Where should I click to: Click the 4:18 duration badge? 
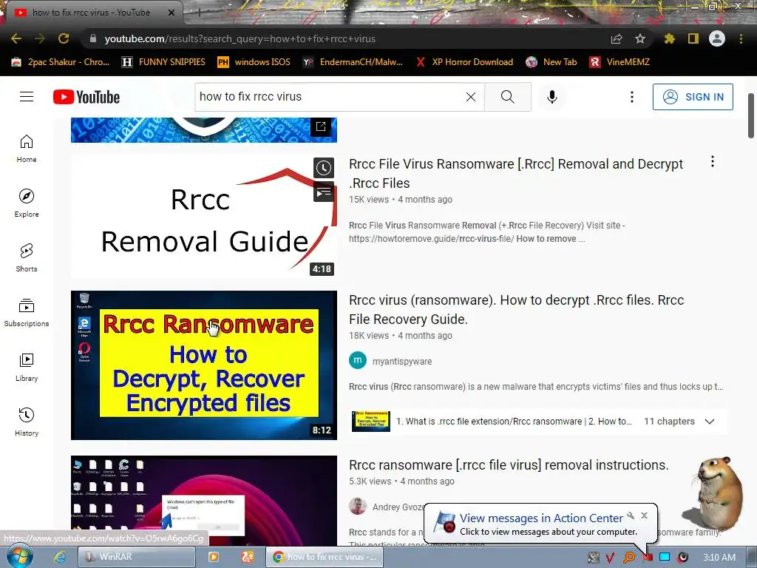coord(322,269)
